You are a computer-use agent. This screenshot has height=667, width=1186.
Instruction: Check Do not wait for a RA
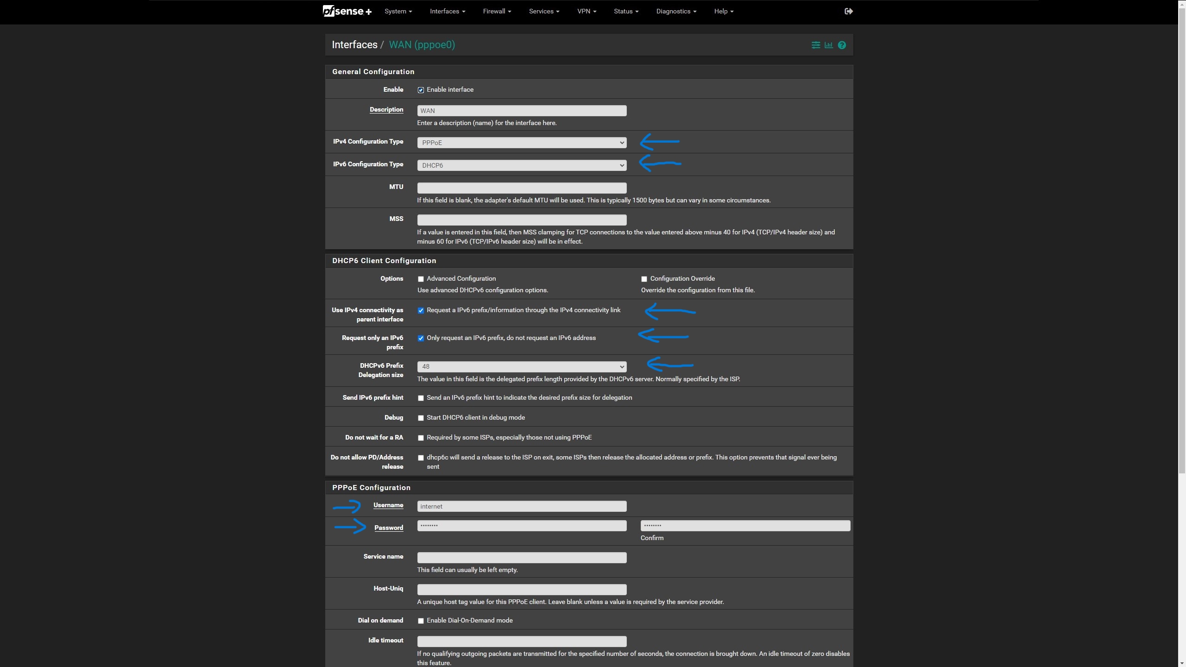421,438
